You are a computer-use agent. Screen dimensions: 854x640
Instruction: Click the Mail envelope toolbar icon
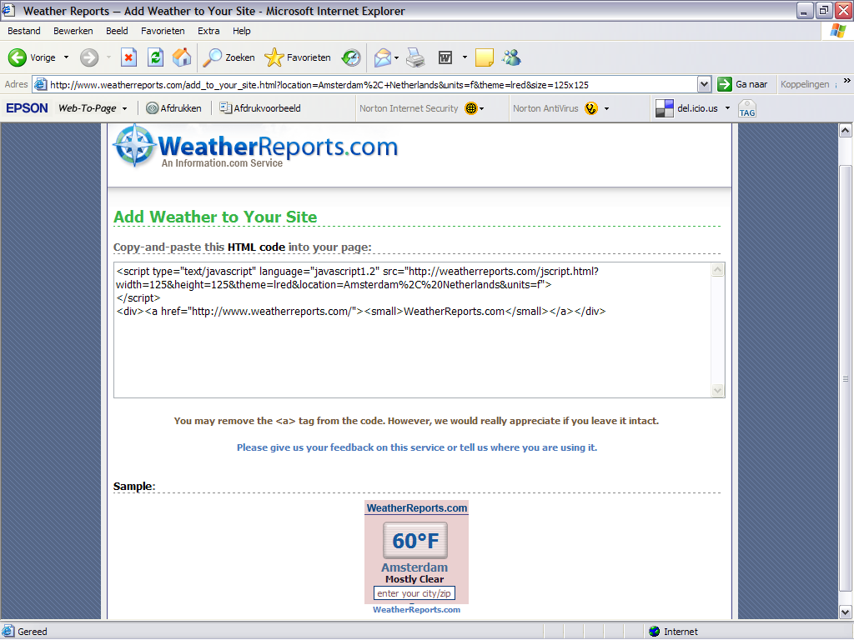(382, 57)
